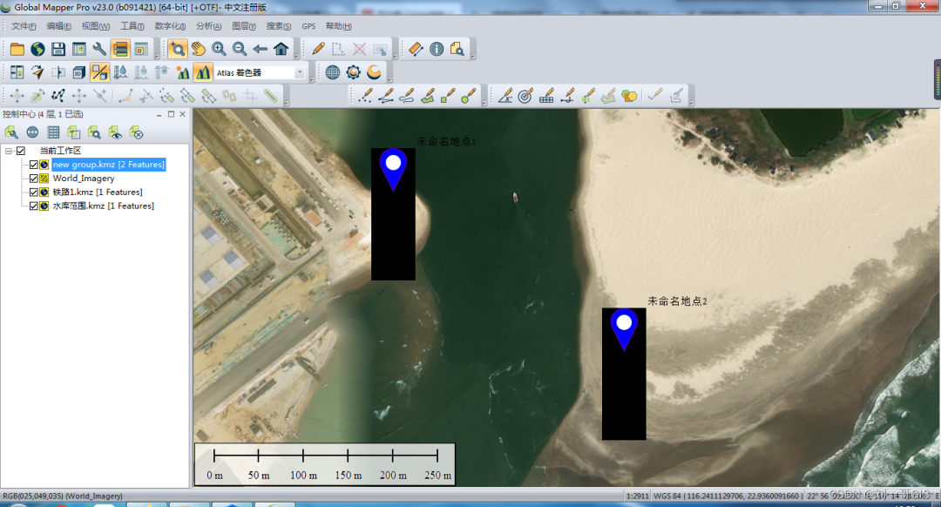Toggle the 当前工作区 workspace checkbox
The image size is (941, 507).
coord(20,151)
